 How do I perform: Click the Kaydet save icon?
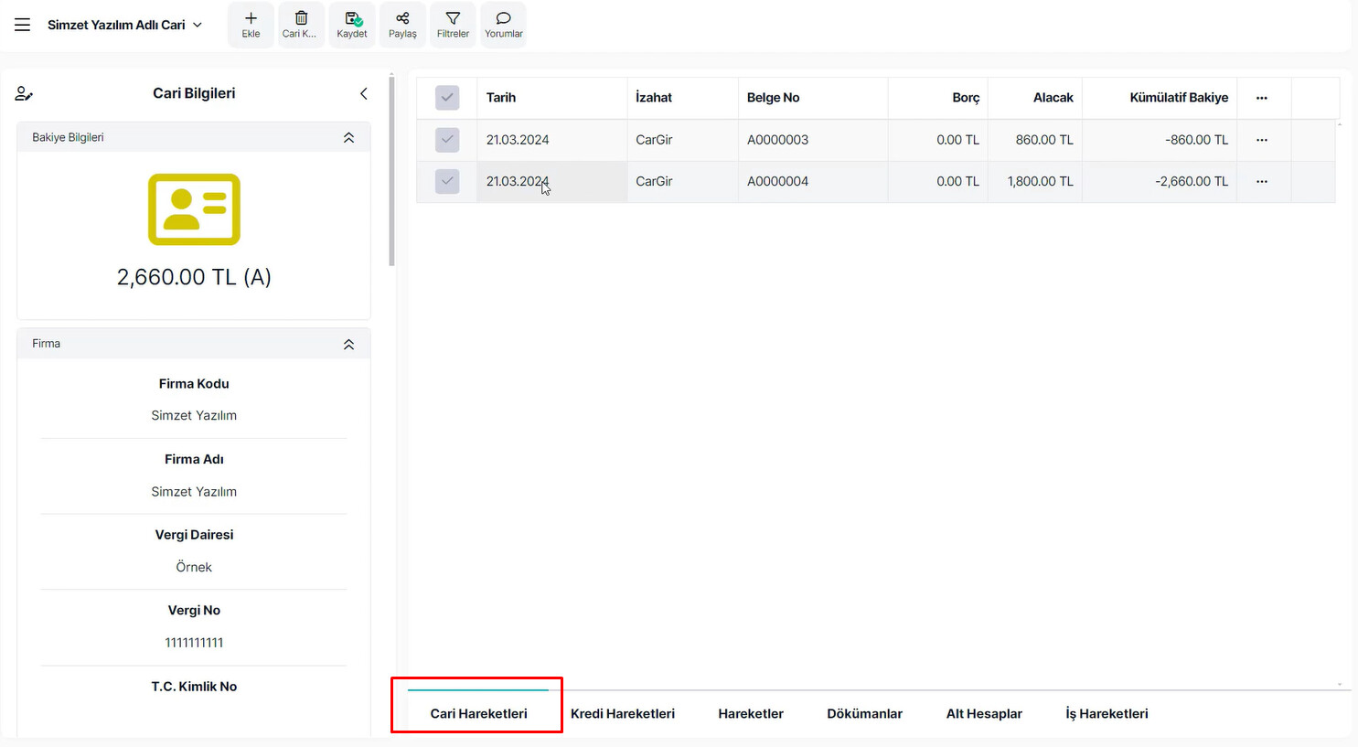[x=352, y=19]
